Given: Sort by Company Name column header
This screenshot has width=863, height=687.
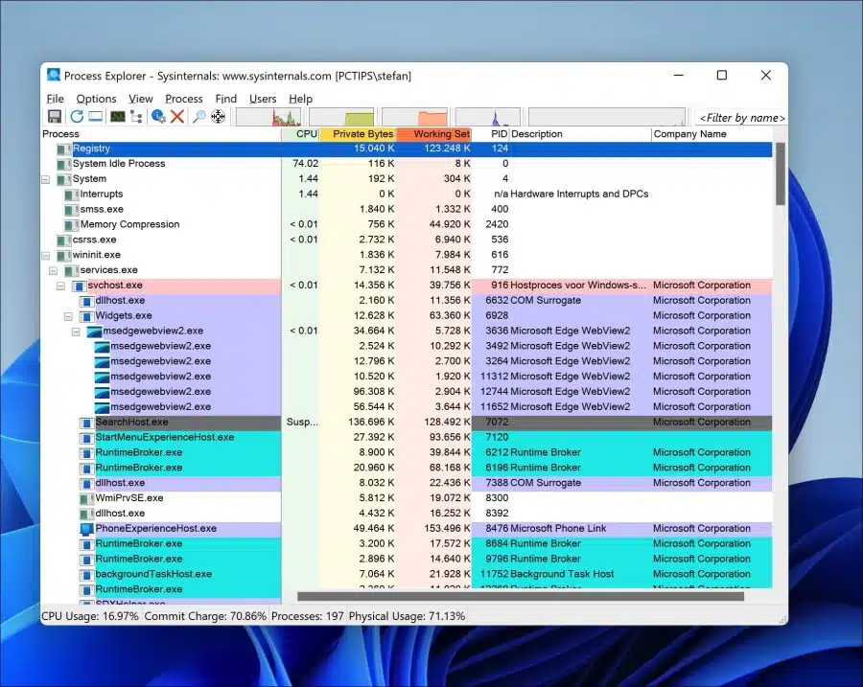Looking at the screenshot, I should [x=712, y=133].
